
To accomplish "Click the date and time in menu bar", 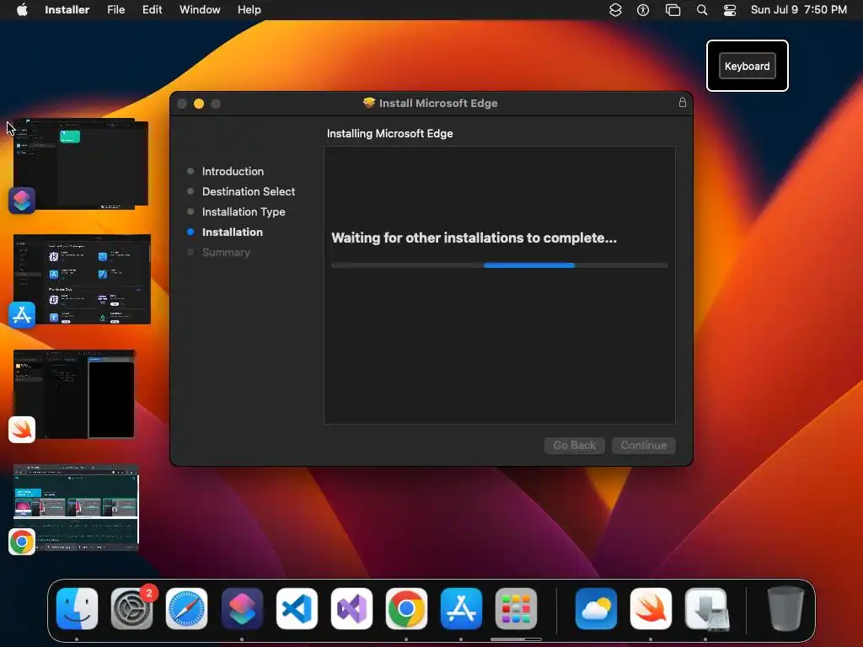I will tap(799, 10).
